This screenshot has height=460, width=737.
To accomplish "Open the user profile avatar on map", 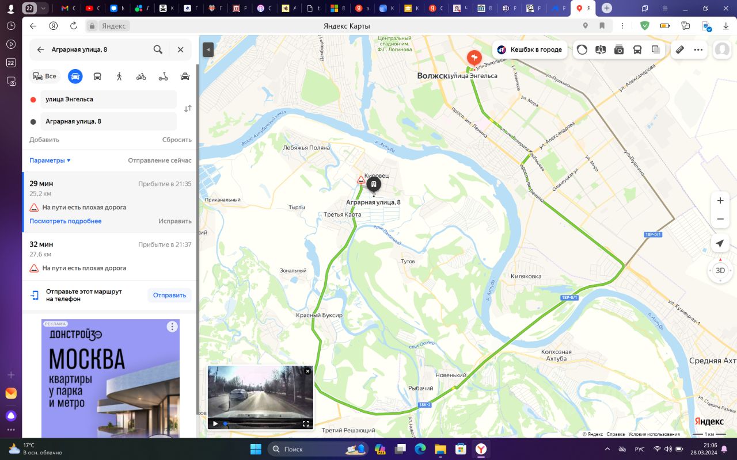I will [x=721, y=49].
